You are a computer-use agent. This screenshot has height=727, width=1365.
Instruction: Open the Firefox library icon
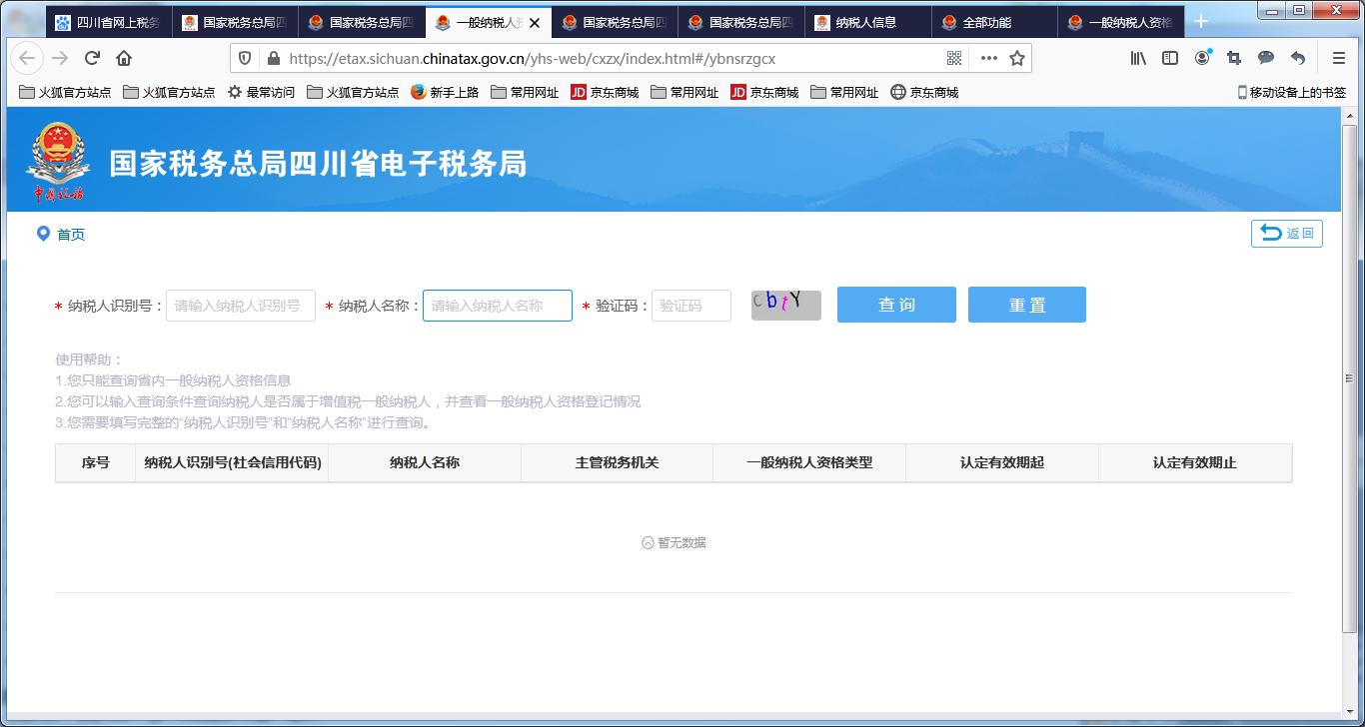coord(1136,58)
